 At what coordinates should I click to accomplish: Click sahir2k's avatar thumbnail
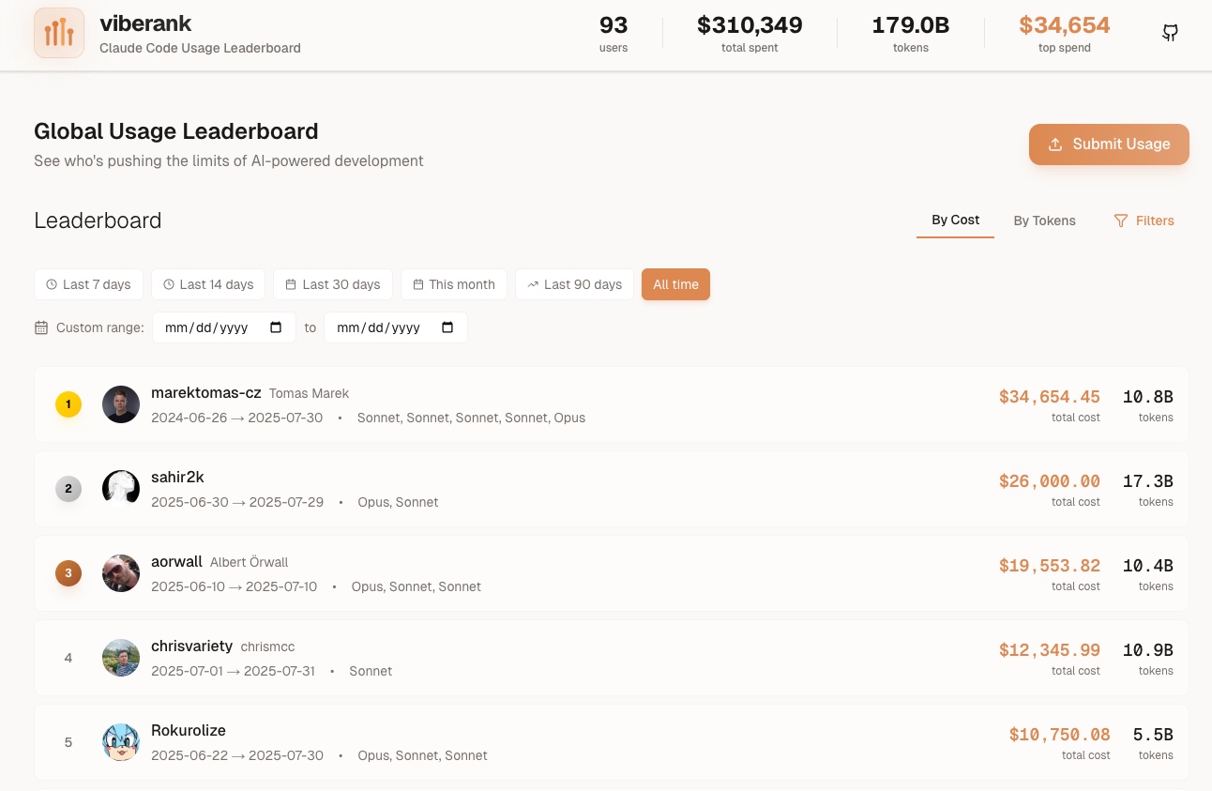click(x=121, y=488)
